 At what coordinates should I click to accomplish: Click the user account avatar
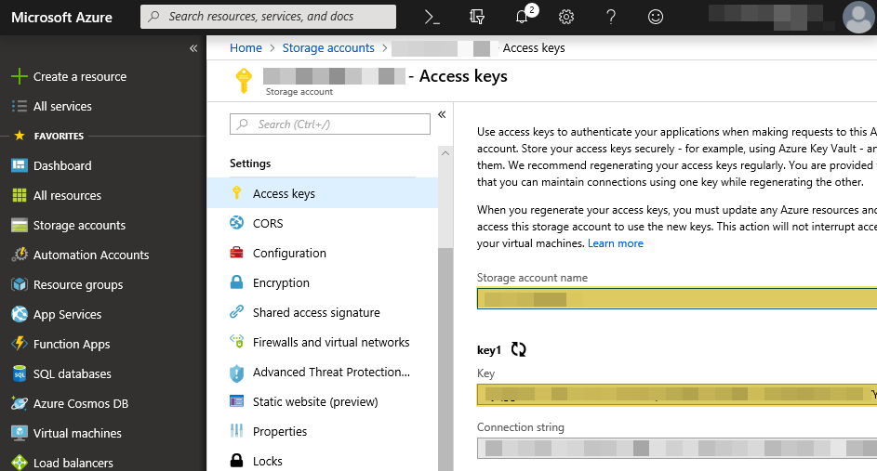(857, 17)
